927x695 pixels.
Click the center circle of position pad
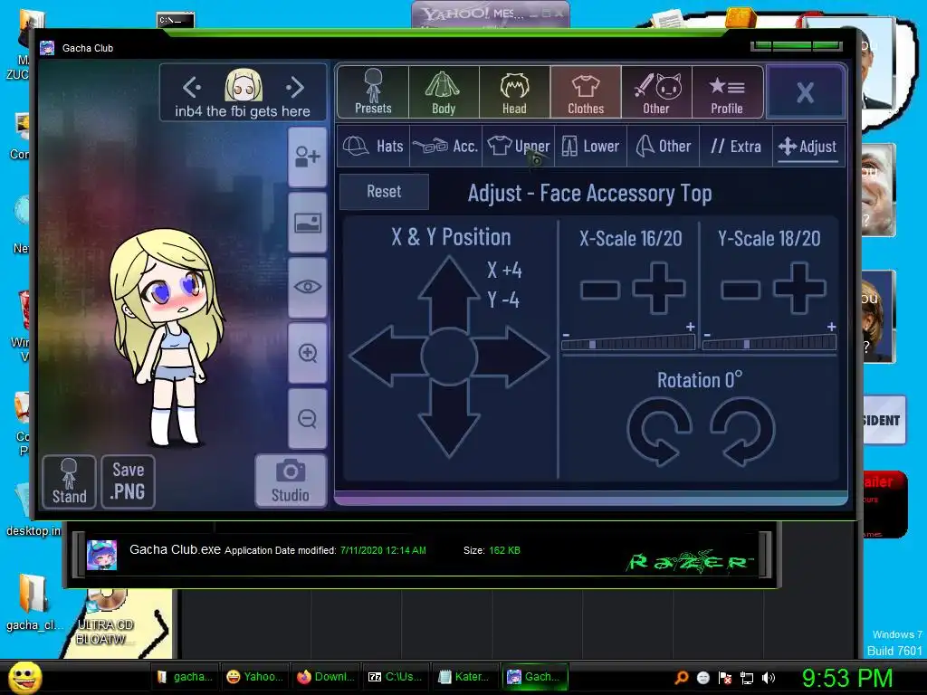(x=449, y=357)
